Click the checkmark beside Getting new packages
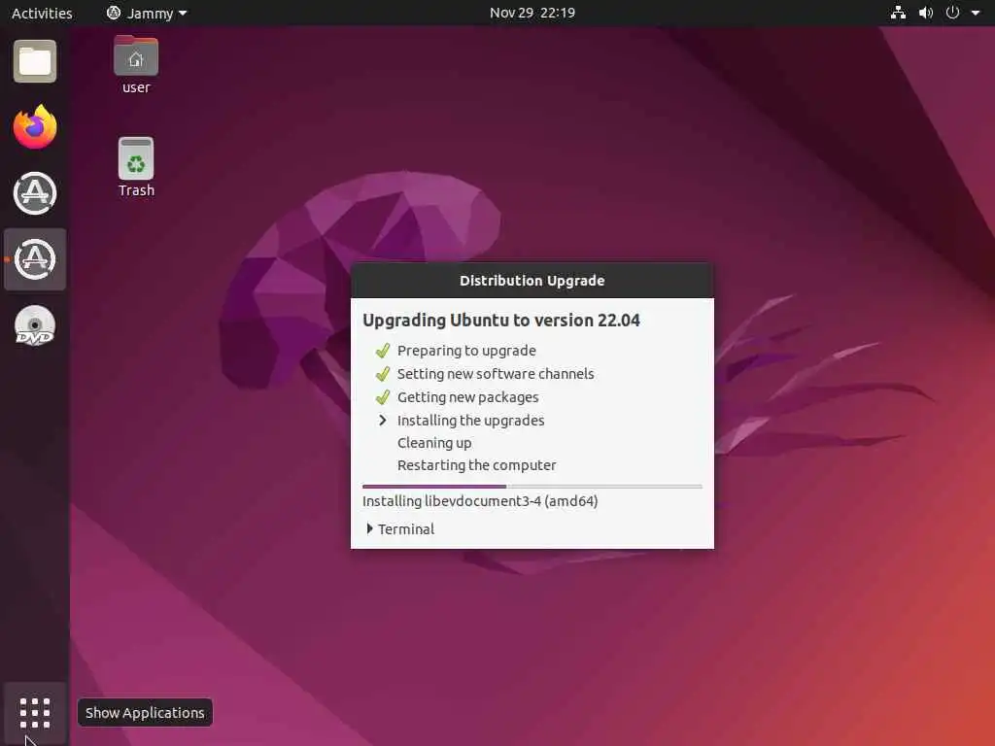 (382, 397)
